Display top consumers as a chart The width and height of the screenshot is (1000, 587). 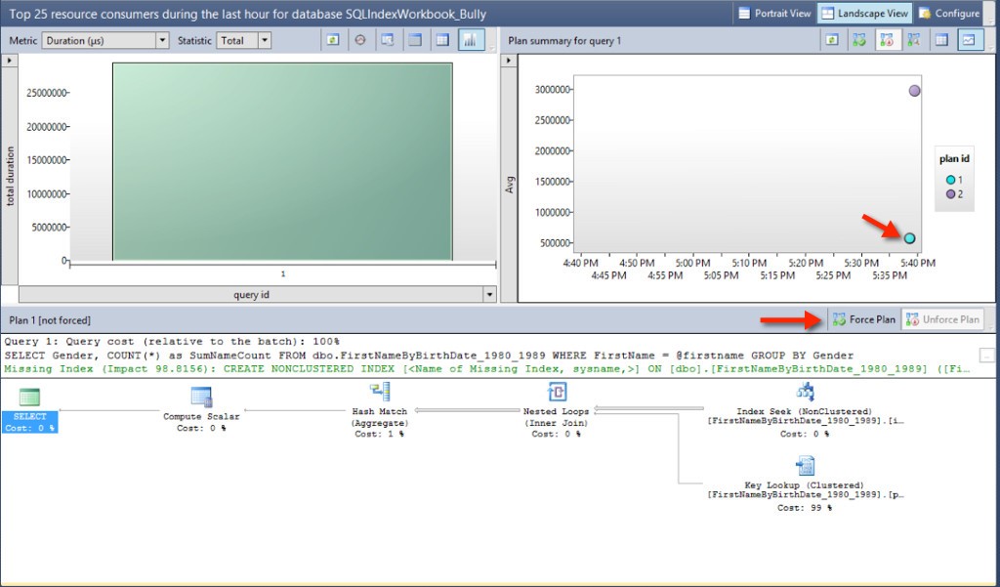(x=469, y=40)
